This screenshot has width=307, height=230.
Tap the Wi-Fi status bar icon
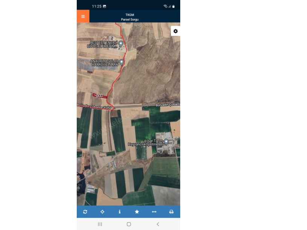(x=165, y=6)
